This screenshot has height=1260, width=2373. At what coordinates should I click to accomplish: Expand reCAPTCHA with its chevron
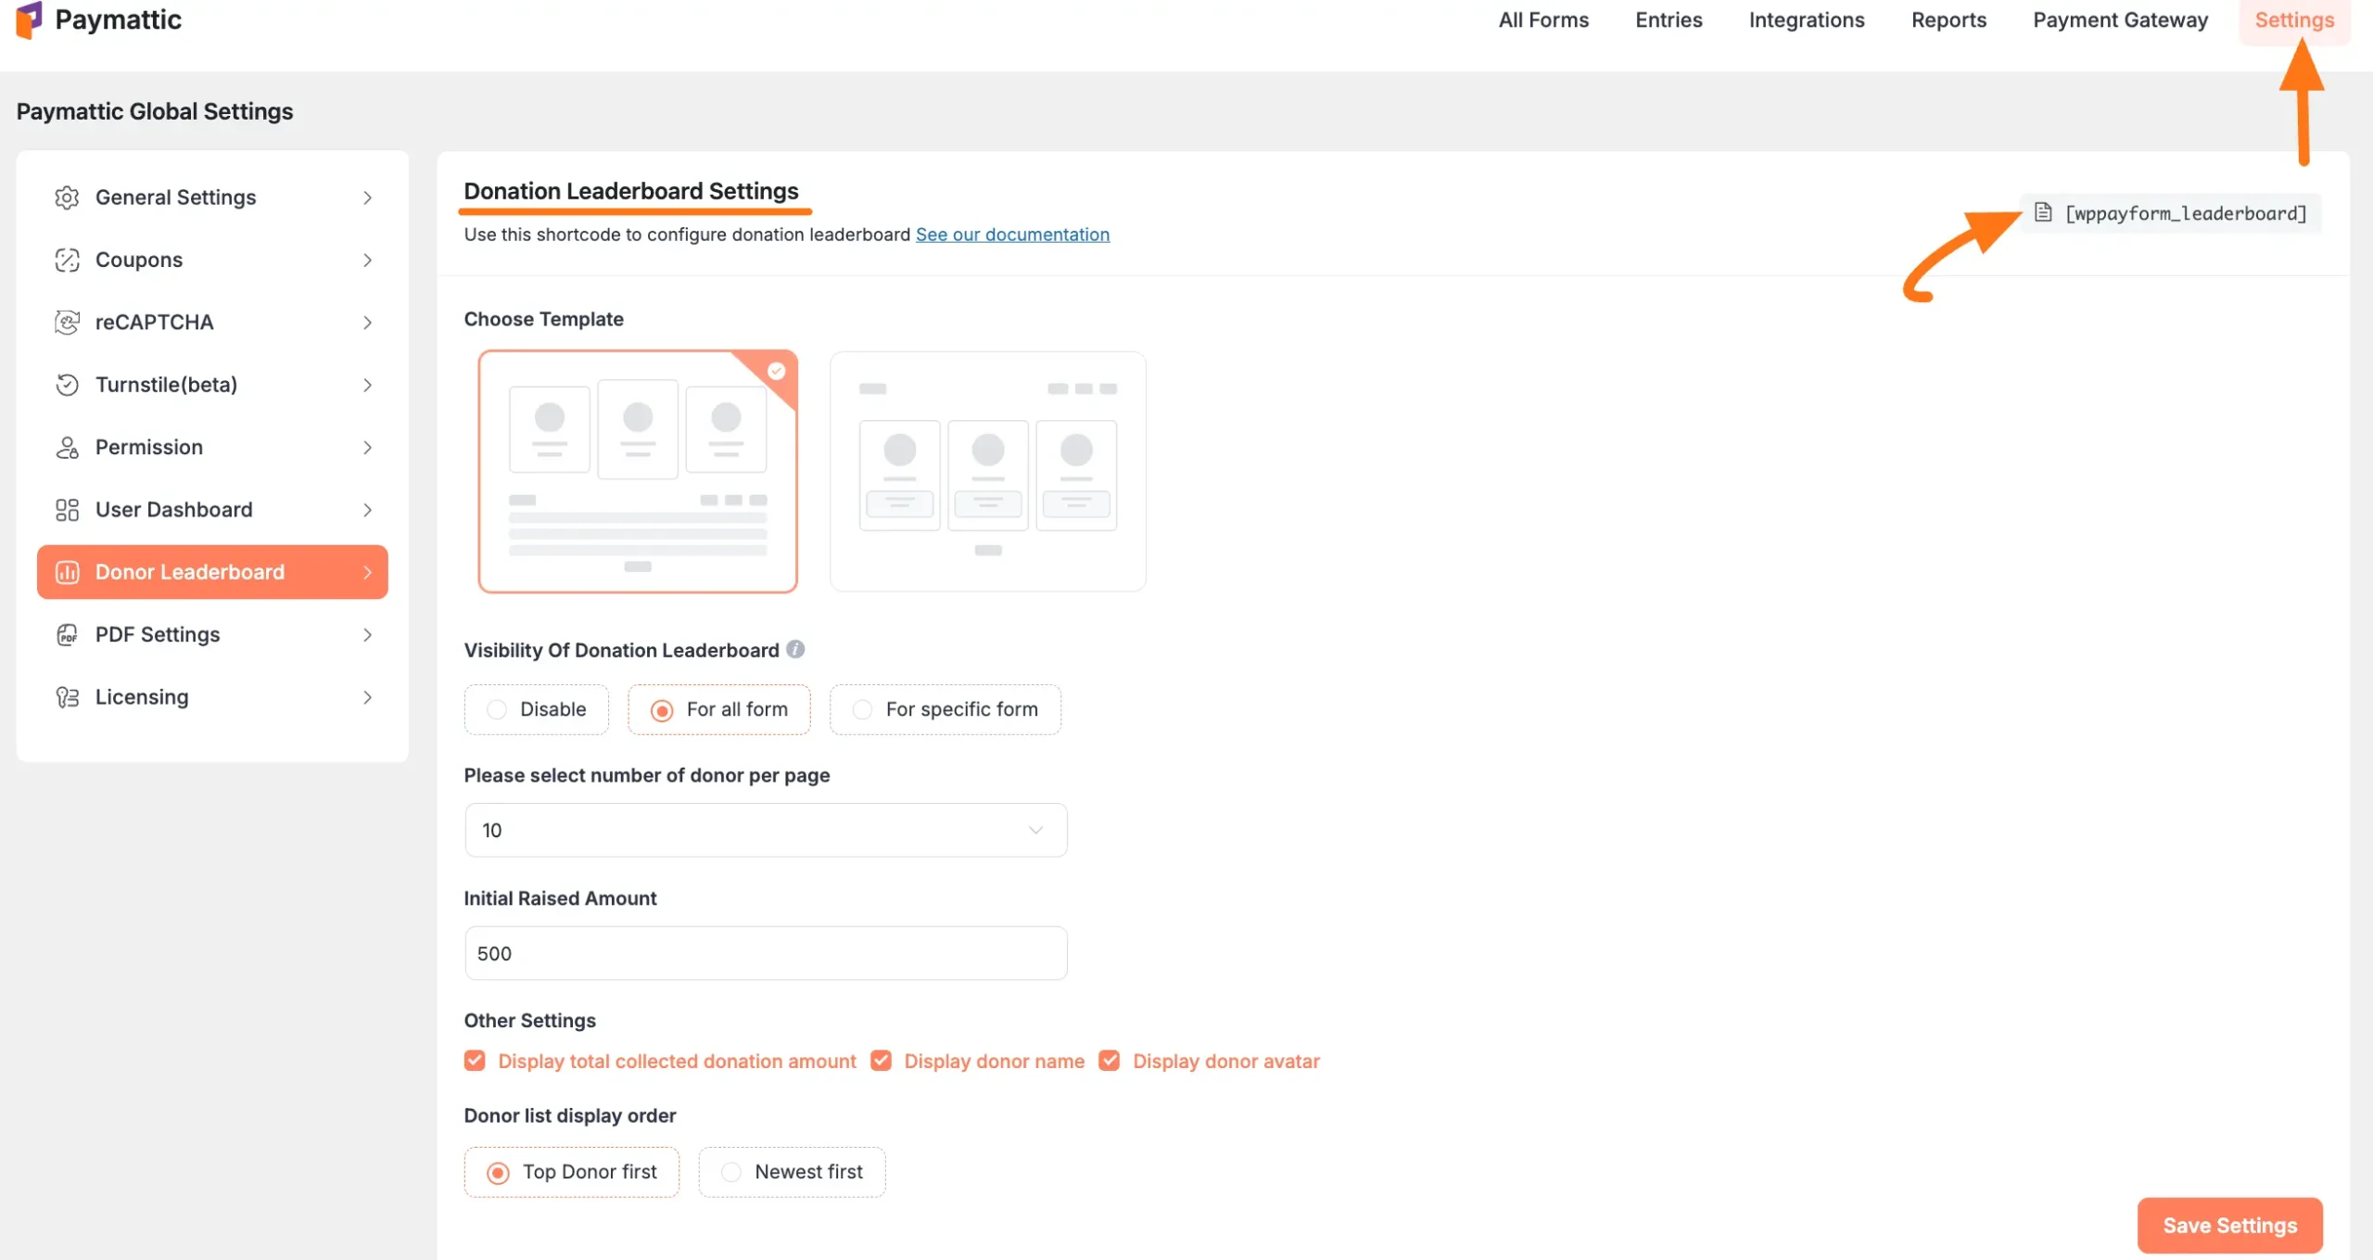[x=368, y=322]
